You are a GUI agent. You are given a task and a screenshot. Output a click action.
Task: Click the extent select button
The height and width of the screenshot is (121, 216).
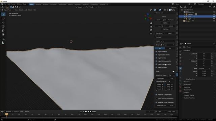click(158, 20)
